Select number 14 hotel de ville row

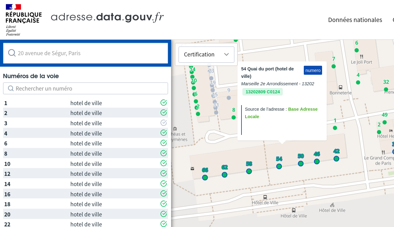(x=86, y=184)
